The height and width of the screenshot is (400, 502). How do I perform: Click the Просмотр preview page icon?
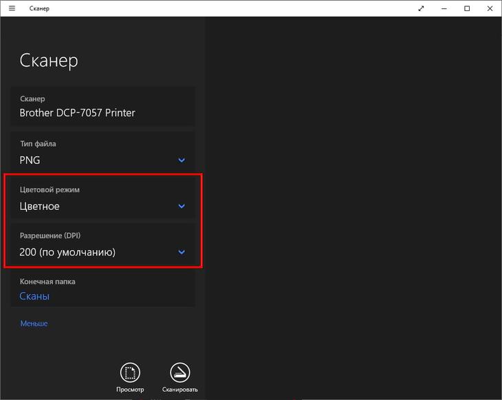click(130, 372)
